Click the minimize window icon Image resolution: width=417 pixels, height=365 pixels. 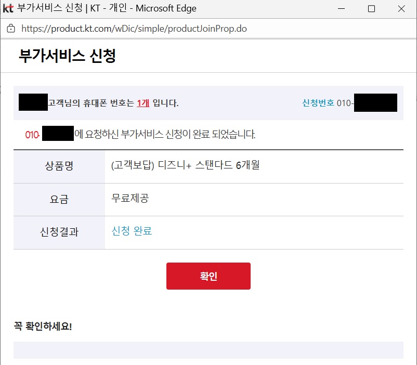click(341, 8)
